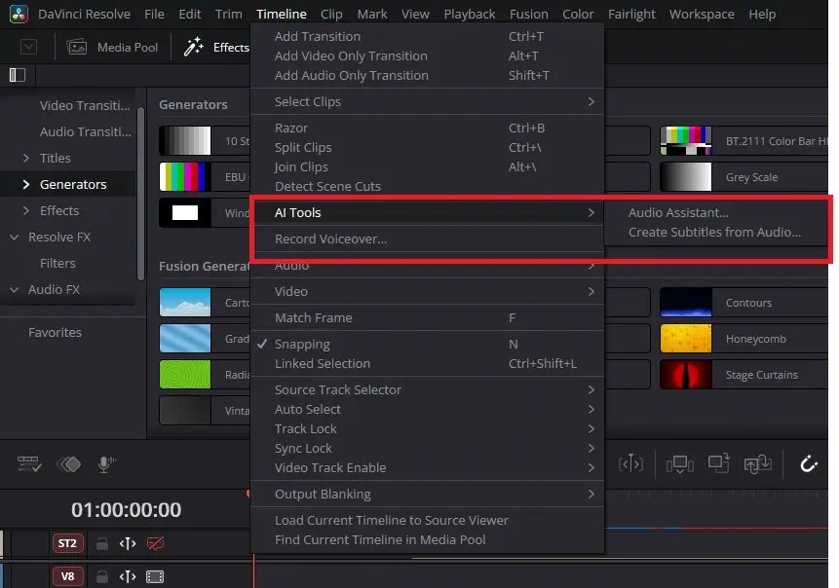Click the keyframe diamond toolbar icon

pyautogui.click(x=69, y=464)
